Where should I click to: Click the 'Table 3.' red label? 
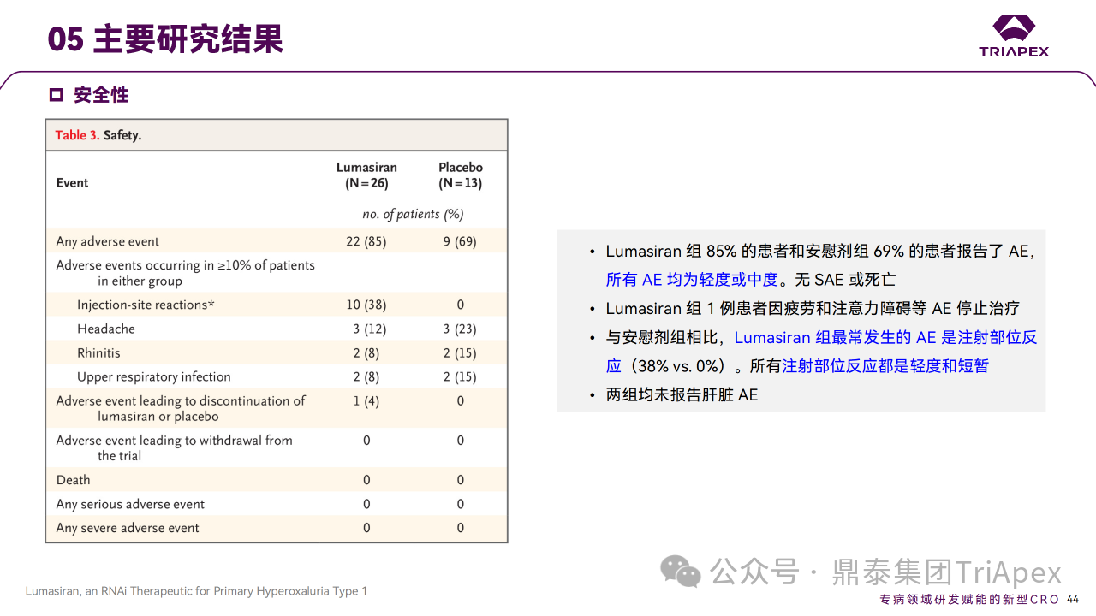click(77, 135)
